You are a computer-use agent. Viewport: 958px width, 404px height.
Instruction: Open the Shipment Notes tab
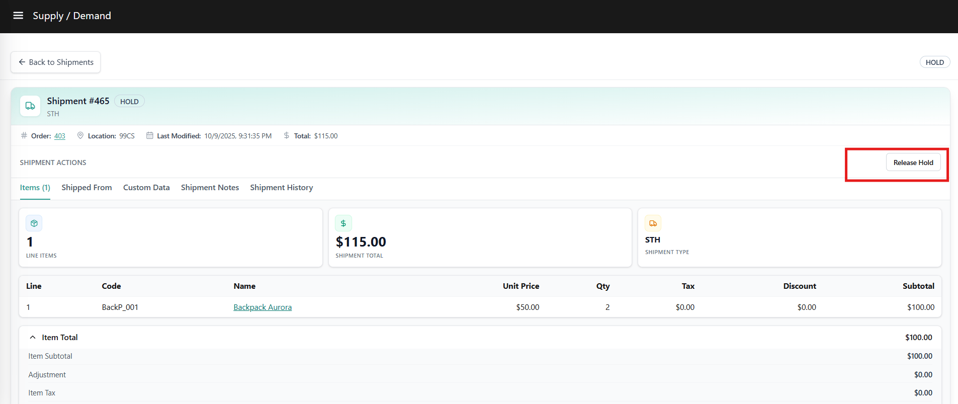[x=210, y=188]
